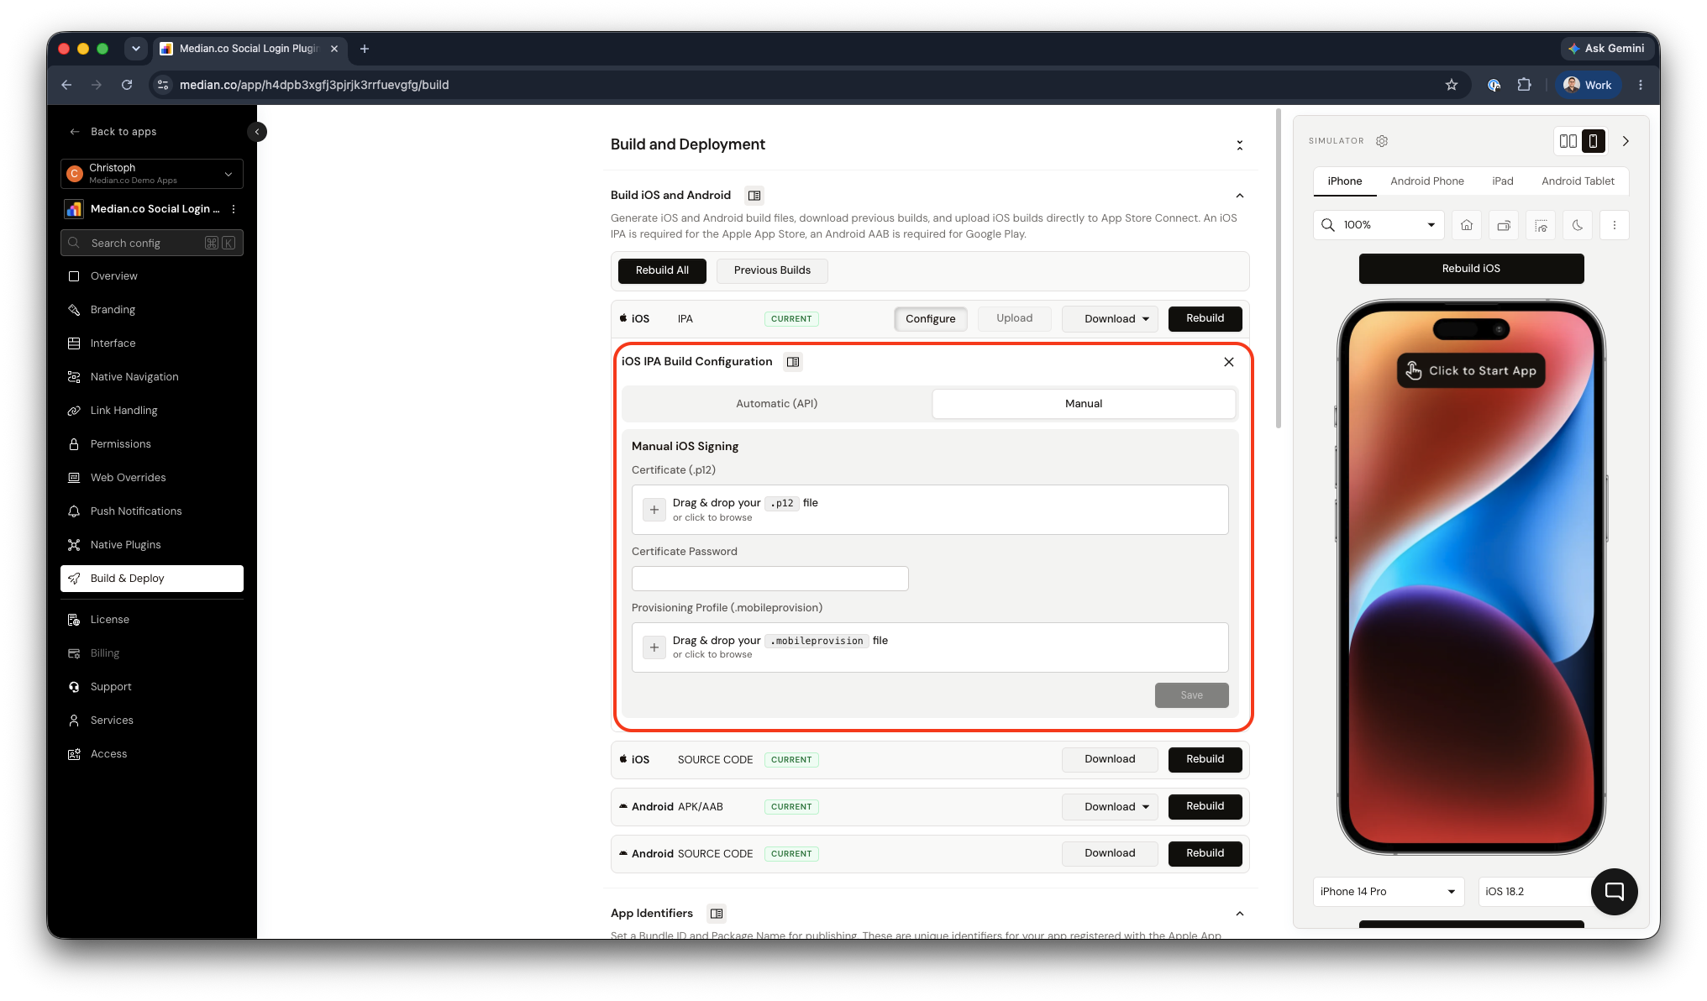This screenshot has width=1707, height=1001.
Task: Open docs icon next to Build iOS and Android
Action: (x=754, y=196)
